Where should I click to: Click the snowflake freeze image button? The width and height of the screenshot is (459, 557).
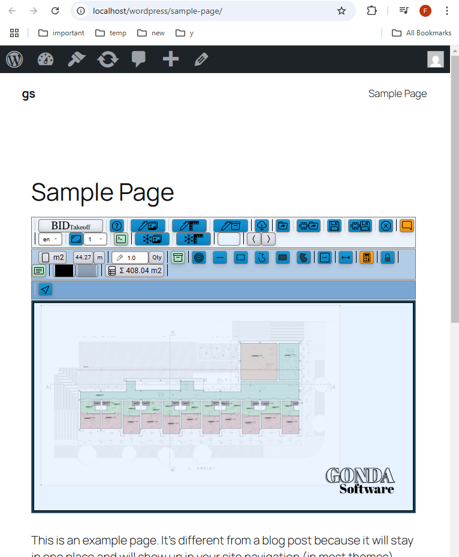[x=152, y=239]
